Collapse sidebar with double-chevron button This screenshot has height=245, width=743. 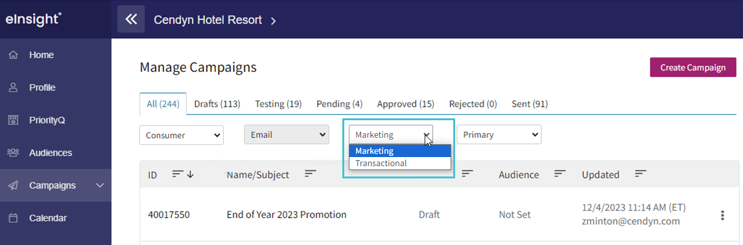(131, 19)
